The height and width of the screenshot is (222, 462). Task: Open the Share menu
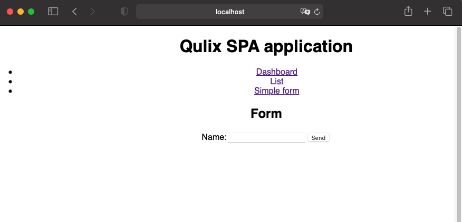(x=408, y=12)
